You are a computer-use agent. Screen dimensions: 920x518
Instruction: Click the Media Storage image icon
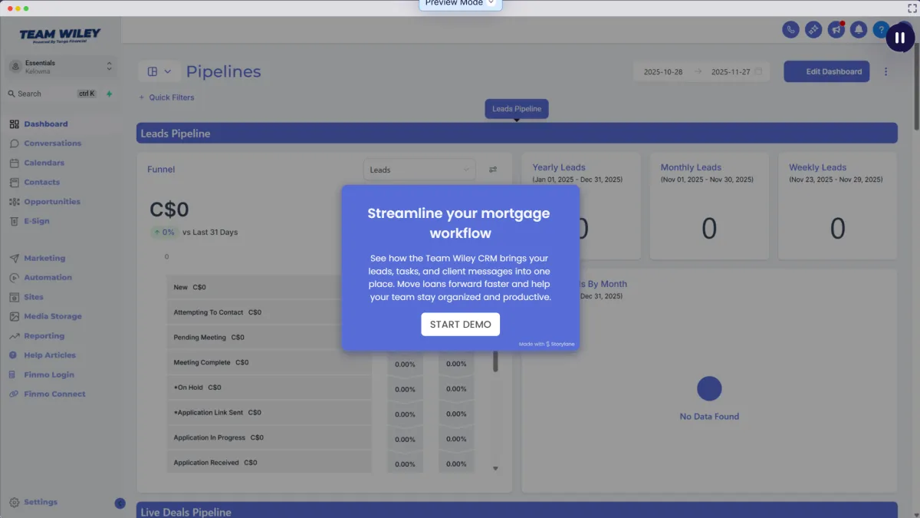[15, 316]
